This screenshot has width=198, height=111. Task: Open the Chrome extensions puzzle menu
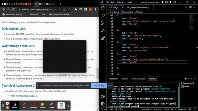75,10
